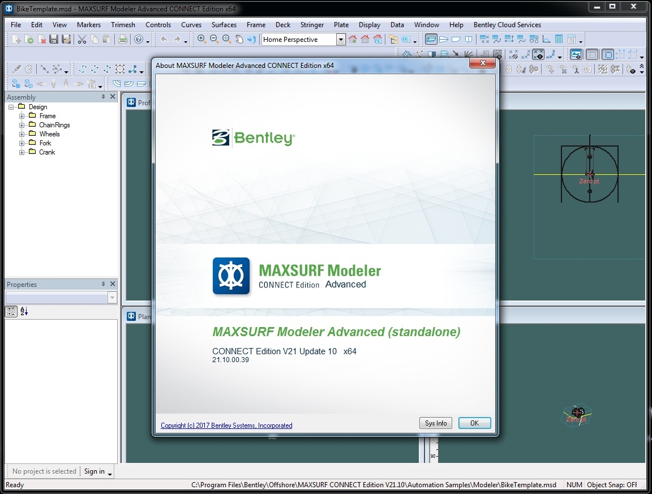This screenshot has width=652, height=494.
Task: Open the Plan view window icon
Action: [x=444, y=39]
